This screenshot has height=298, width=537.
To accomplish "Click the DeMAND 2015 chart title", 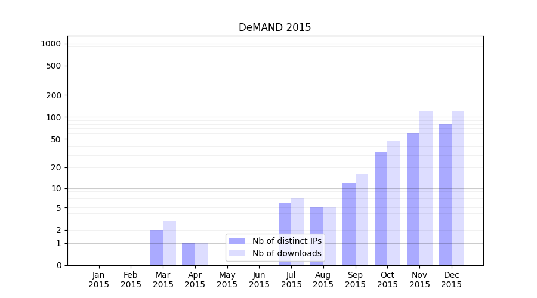I will click(x=274, y=27).
